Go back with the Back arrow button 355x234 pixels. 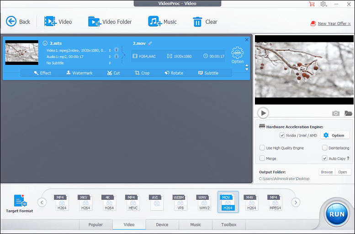[18, 22]
